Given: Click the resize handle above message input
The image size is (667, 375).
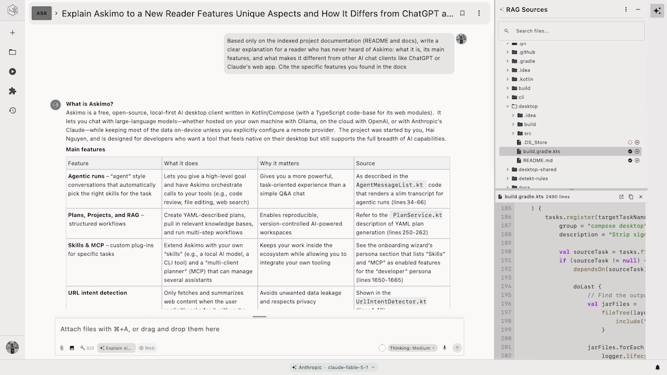Looking at the screenshot, I should coord(259,316).
